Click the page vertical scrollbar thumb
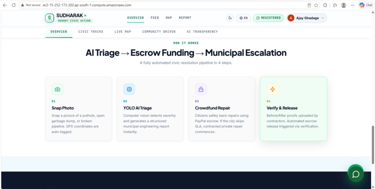375x189 pixels. pos(373,145)
